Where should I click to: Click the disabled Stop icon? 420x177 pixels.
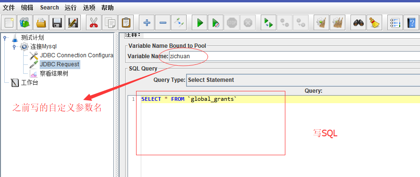(231, 23)
